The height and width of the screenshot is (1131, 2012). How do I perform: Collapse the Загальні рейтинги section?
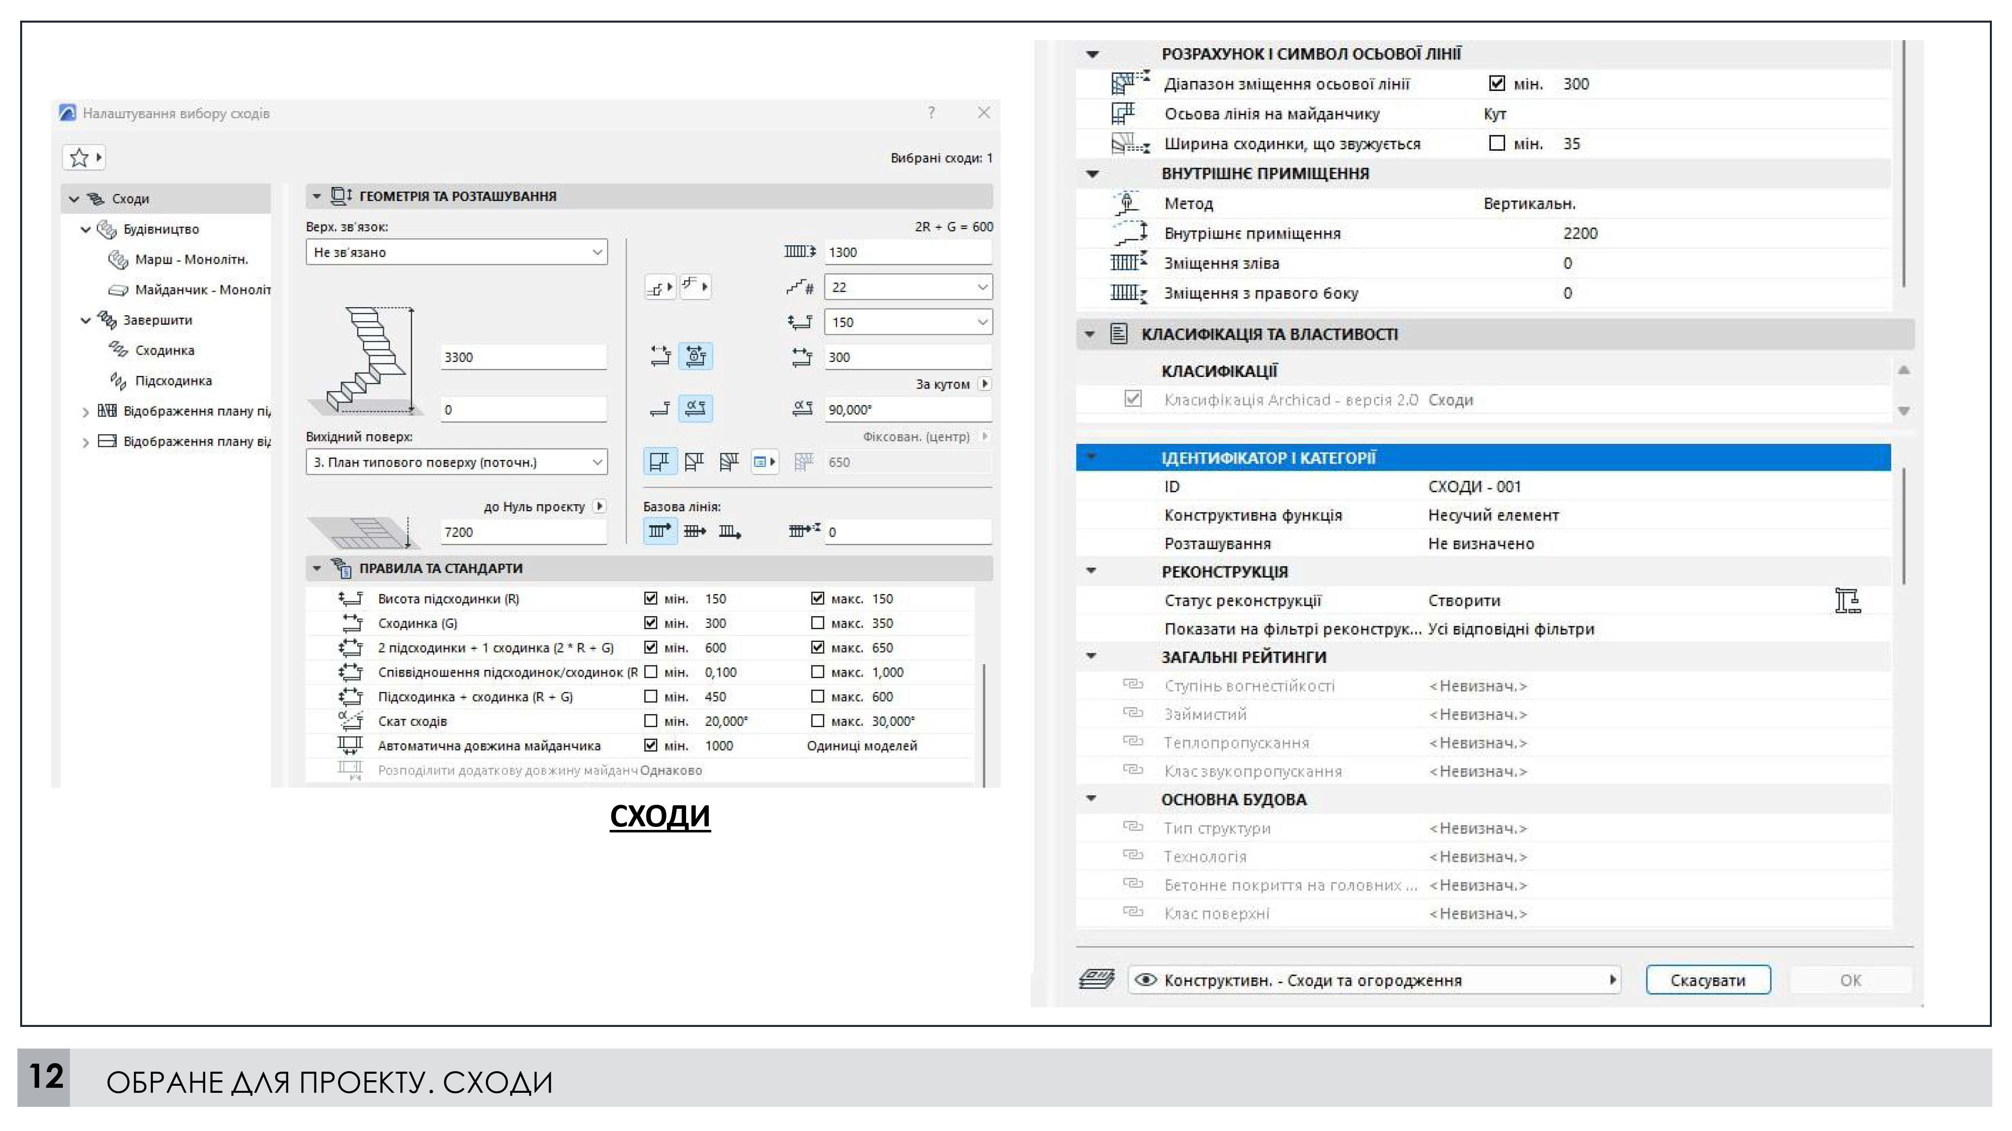(x=1092, y=656)
